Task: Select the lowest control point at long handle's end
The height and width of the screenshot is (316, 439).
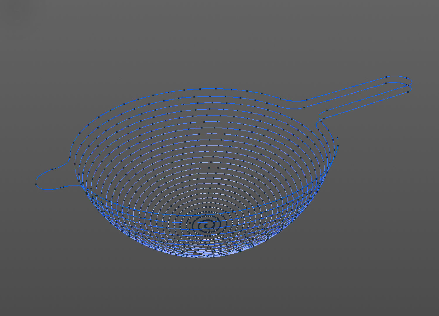Action: pyautogui.click(x=408, y=92)
